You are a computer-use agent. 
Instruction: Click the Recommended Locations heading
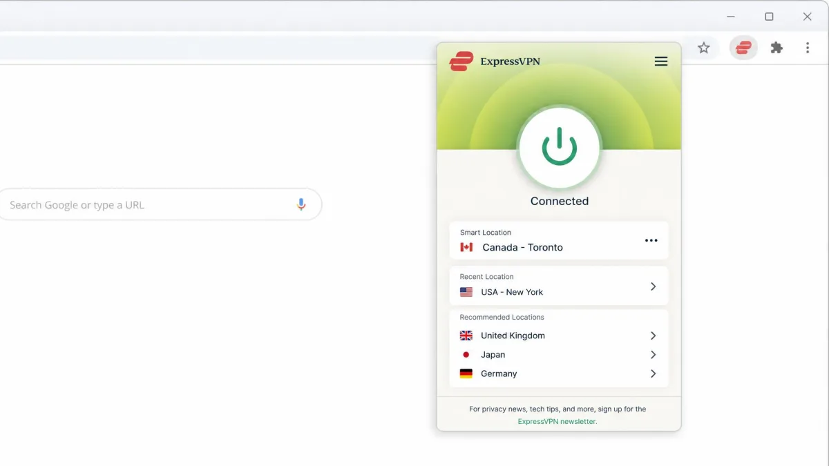pyautogui.click(x=502, y=318)
